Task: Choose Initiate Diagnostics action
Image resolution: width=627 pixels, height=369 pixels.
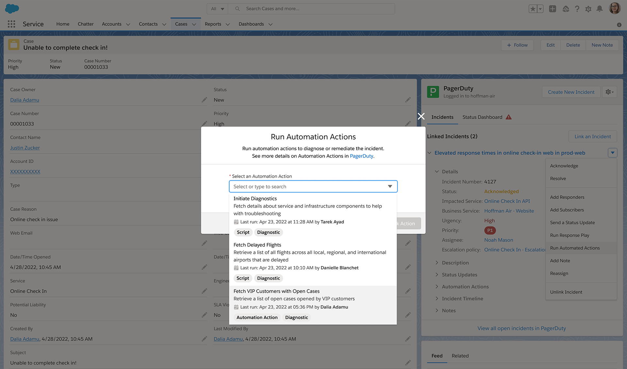Action: (x=313, y=216)
